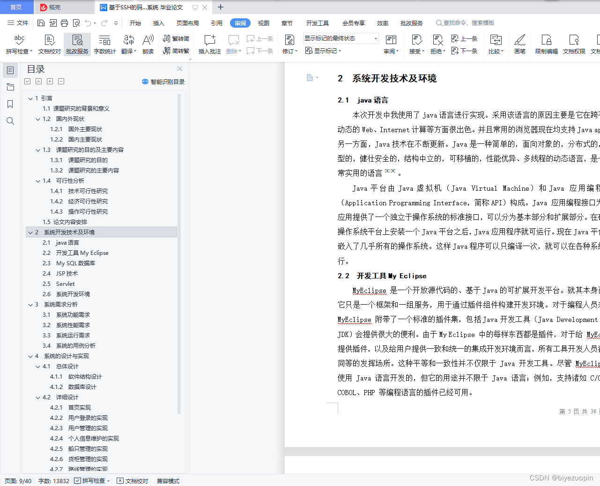Open the 接受 accept changes dropdown arrow
Screen dimensions: 600x486
tap(422, 52)
